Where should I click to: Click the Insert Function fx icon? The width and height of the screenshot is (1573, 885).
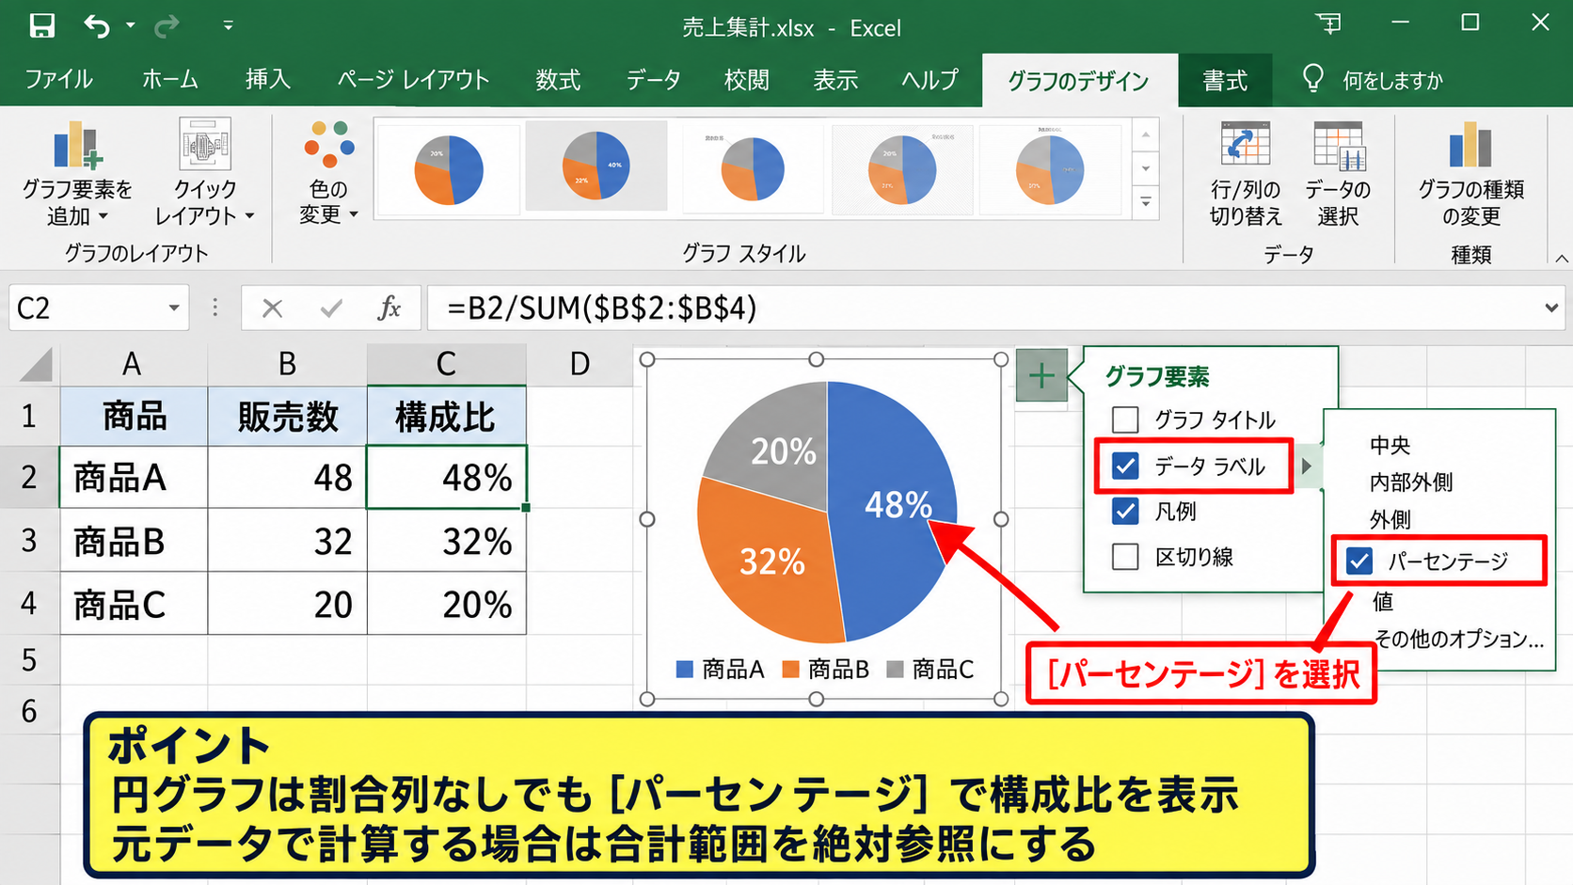389,308
